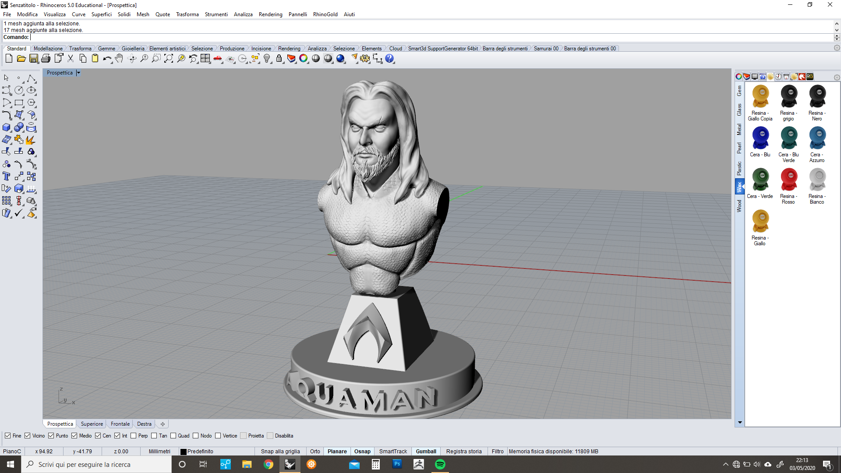The width and height of the screenshot is (841, 473).
Task: Click the Lock objects padlock icon
Action: tap(279, 59)
